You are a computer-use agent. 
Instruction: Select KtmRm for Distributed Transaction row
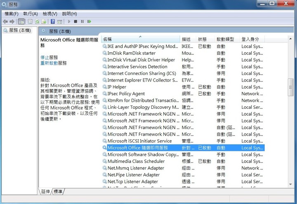(183, 101)
